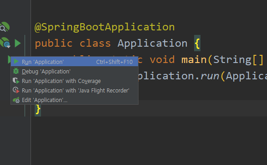The image size is (267, 165).
Task: Click the green bug Debug icon
Action: click(16, 71)
